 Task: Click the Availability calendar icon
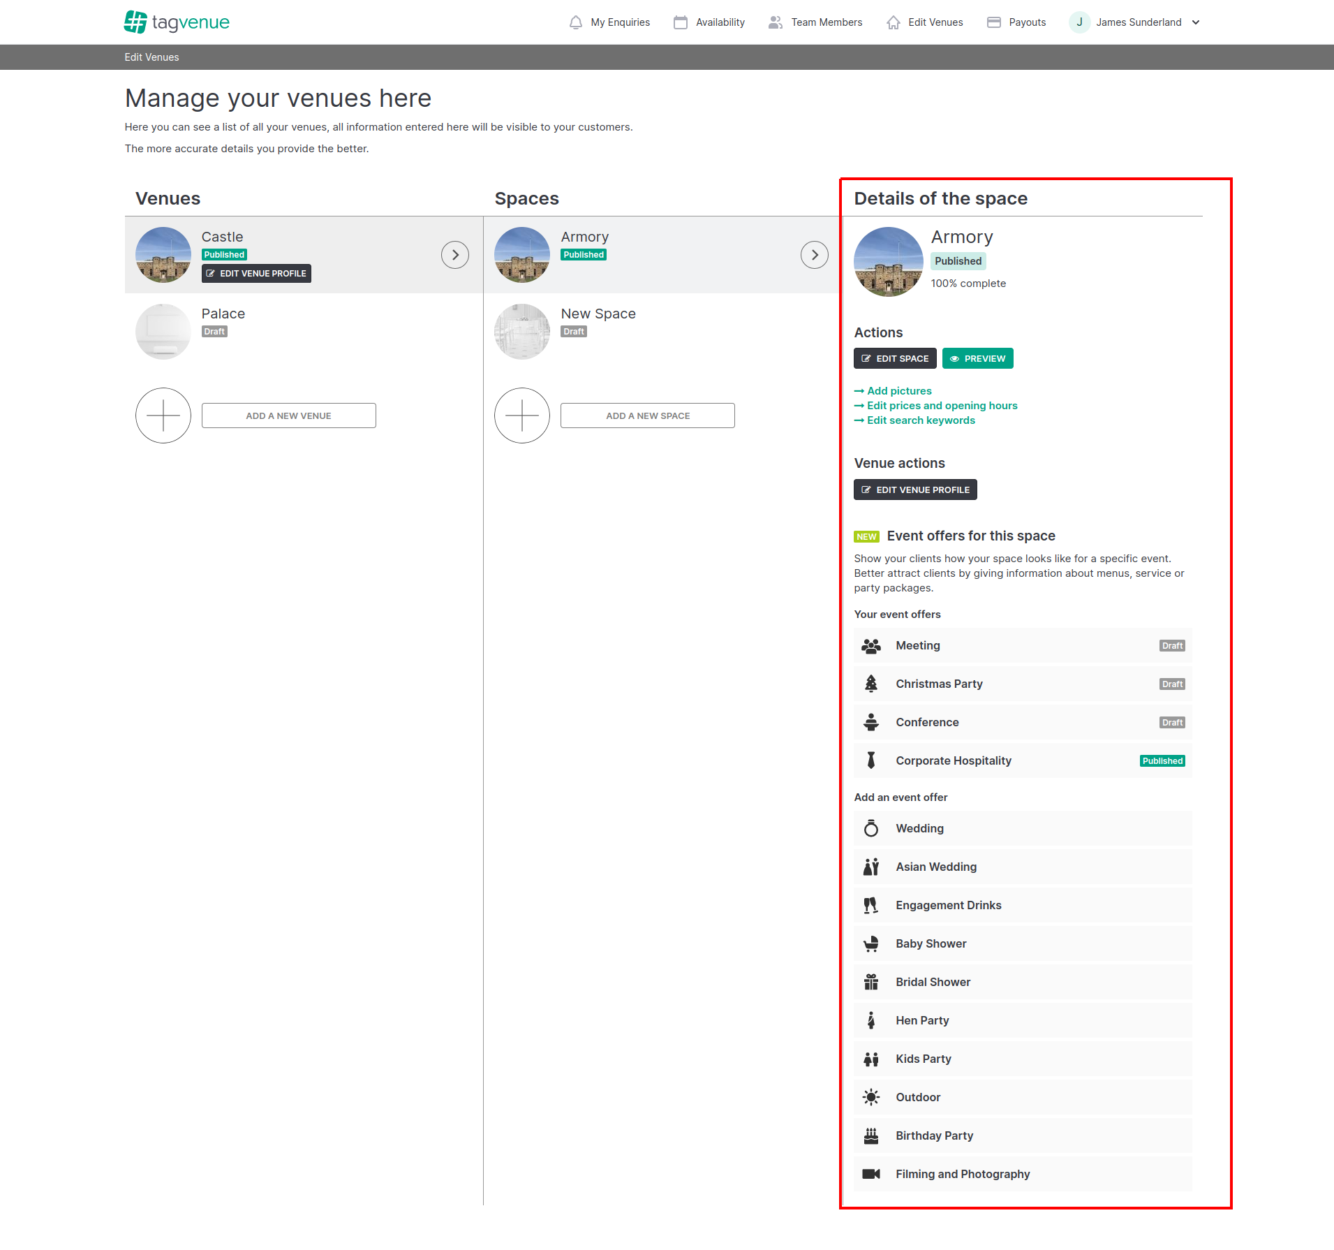click(680, 22)
